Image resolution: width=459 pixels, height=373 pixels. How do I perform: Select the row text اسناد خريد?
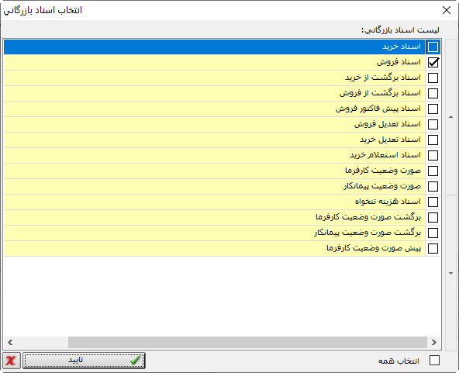pos(402,47)
